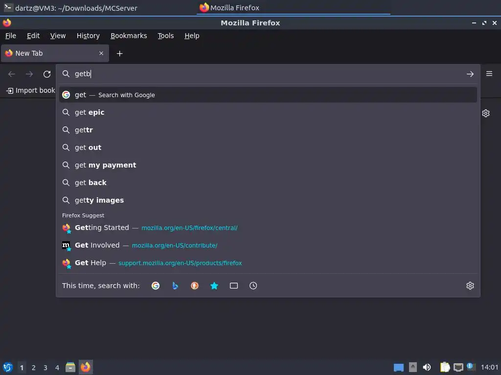Open the Bookmarks menu
The height and width of the screenshot is (375, 501).
pos(129,36)
